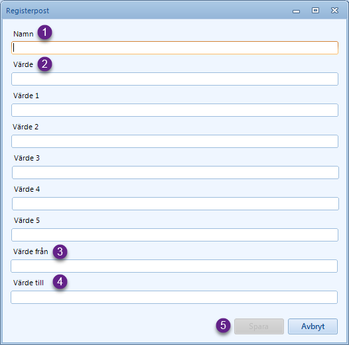Activate the Värde 3 input field
The image size is (349, 345).
(175, 172)
